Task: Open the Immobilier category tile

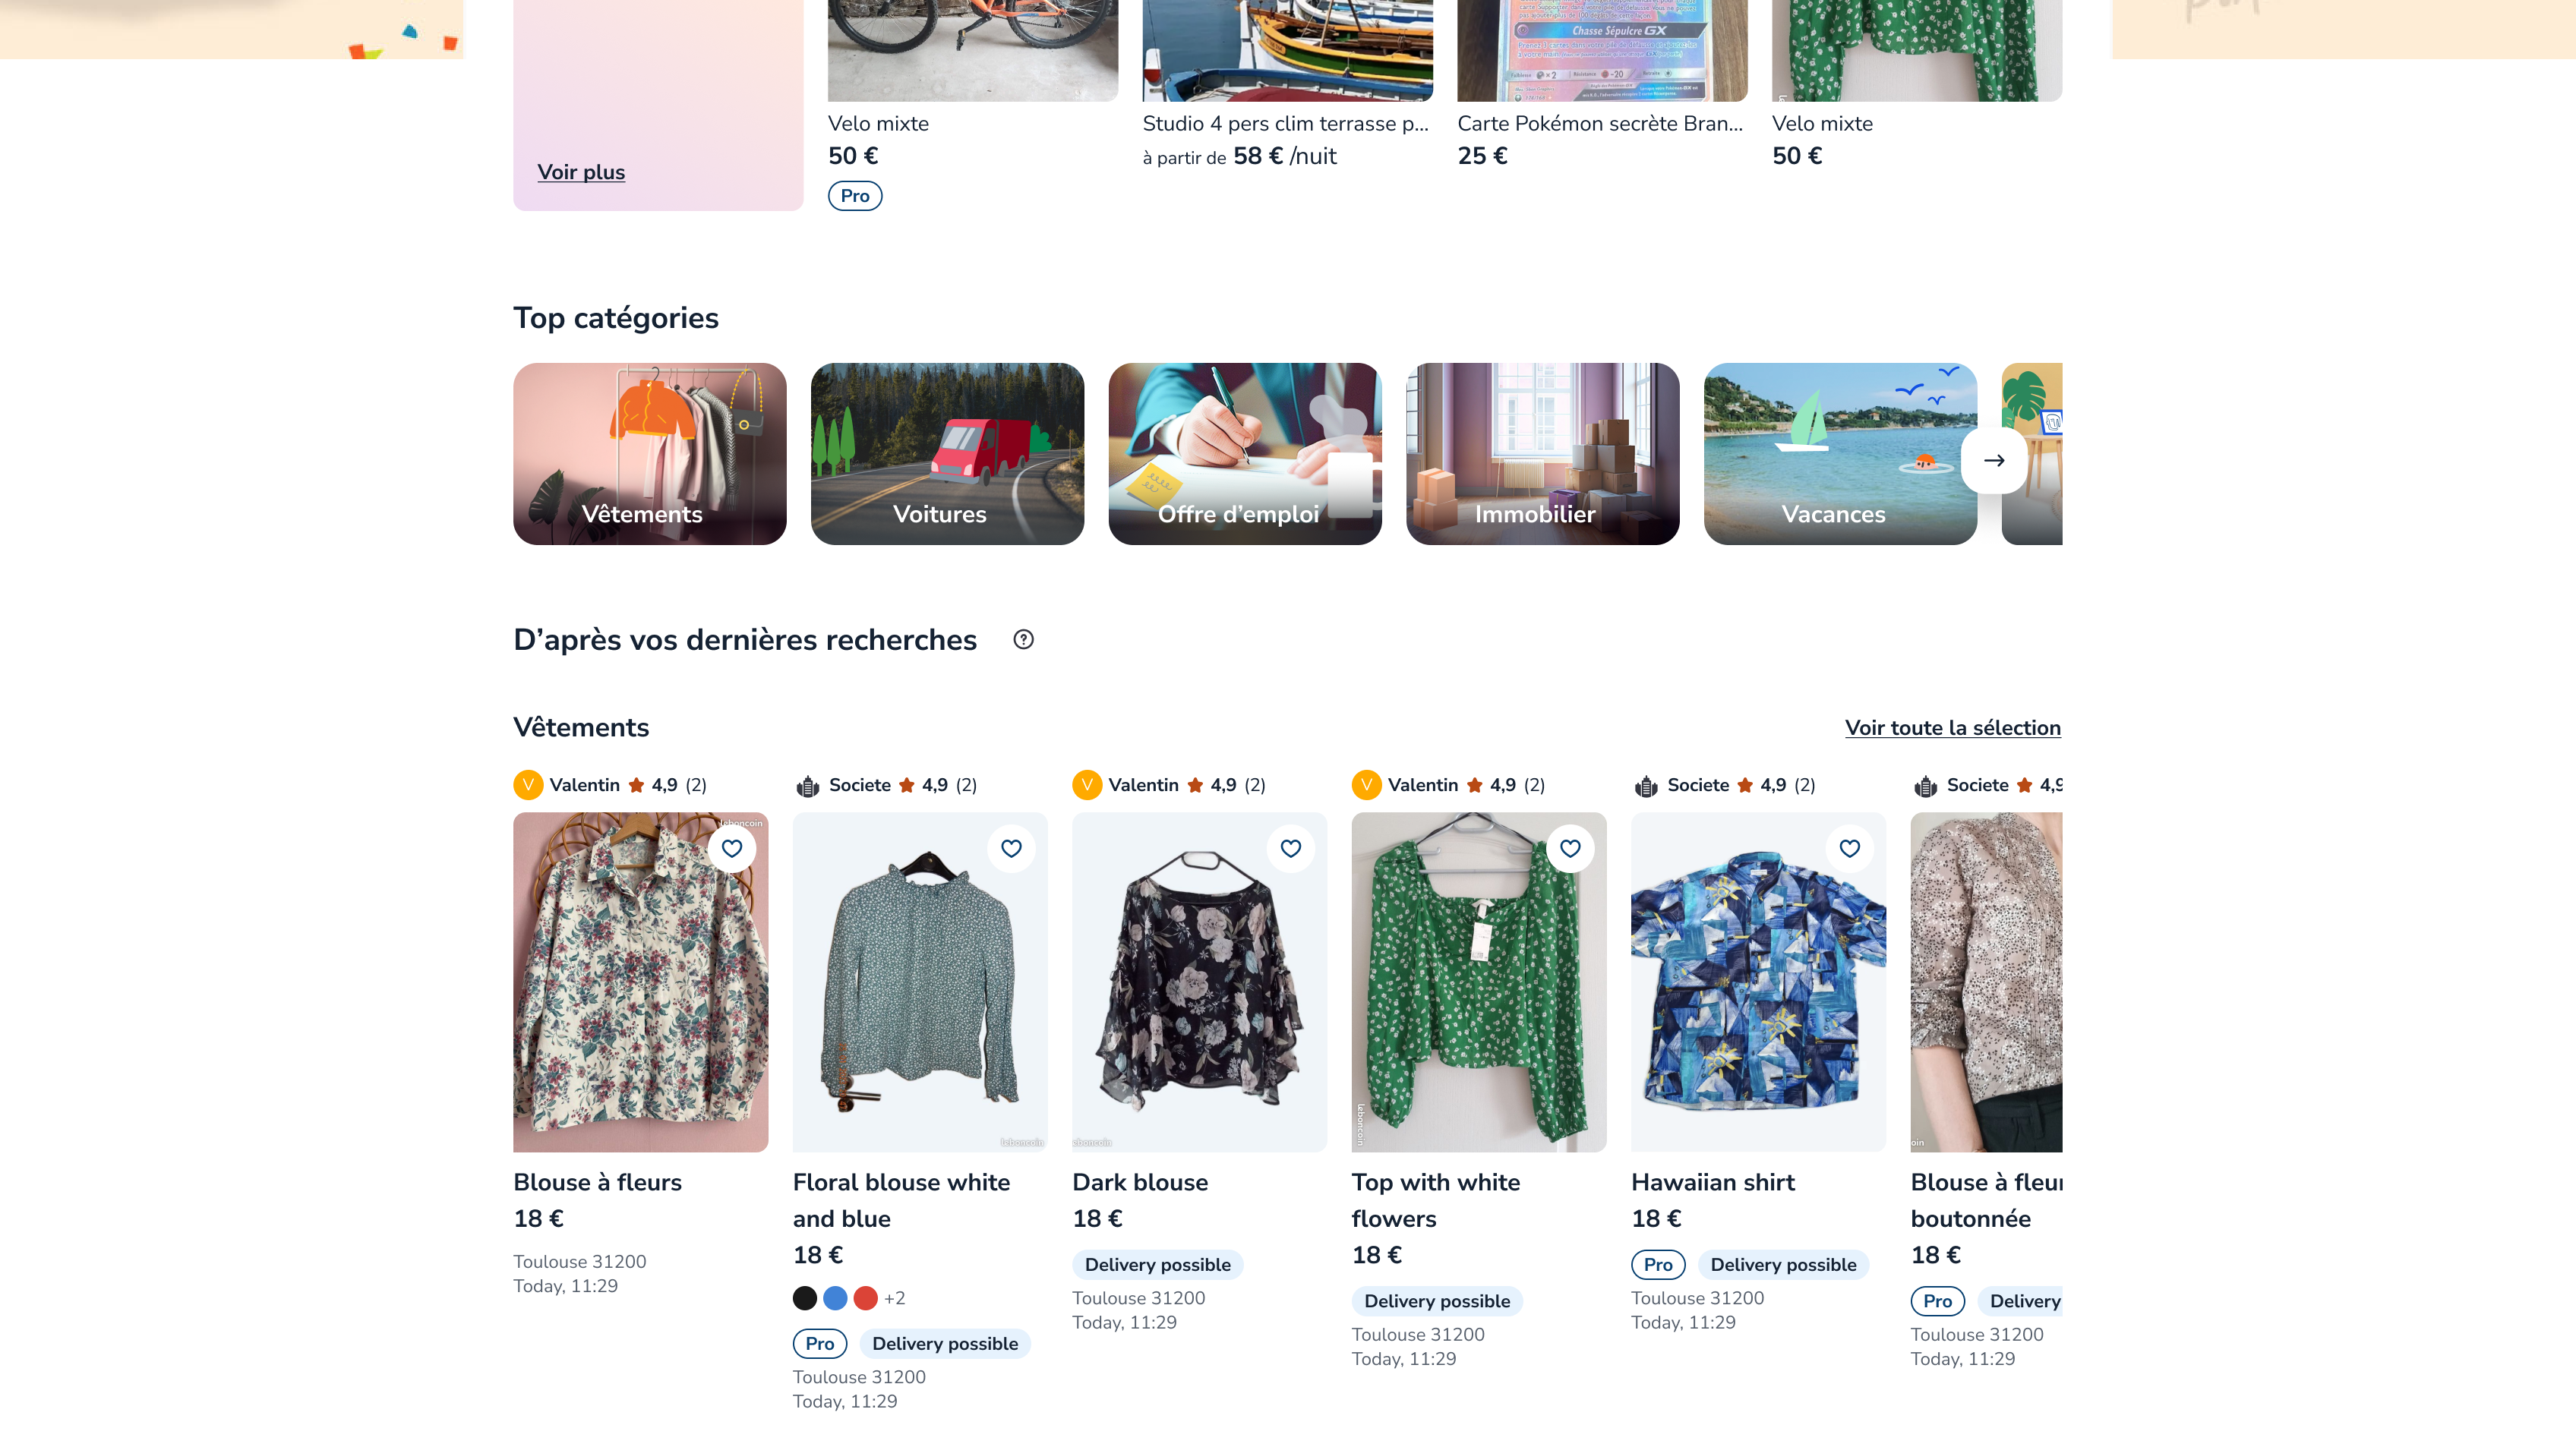Action: 1542,454
